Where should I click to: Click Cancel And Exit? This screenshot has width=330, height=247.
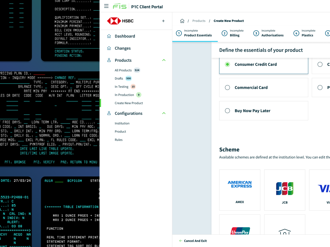pos(195,241)
